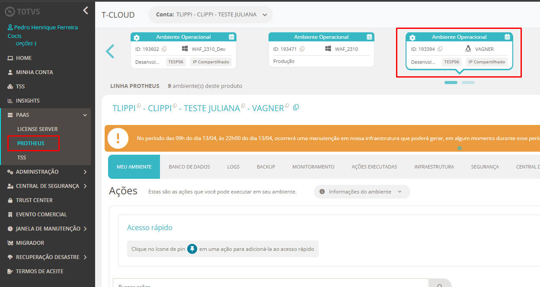Copy full environment title with trailing copy icon

[296, 107]
